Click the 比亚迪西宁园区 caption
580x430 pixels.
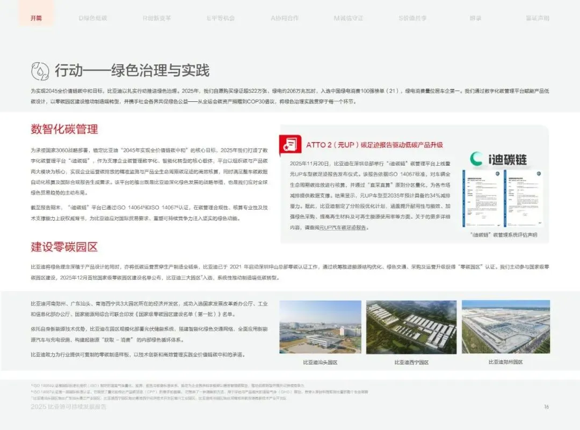pos(411,362)
